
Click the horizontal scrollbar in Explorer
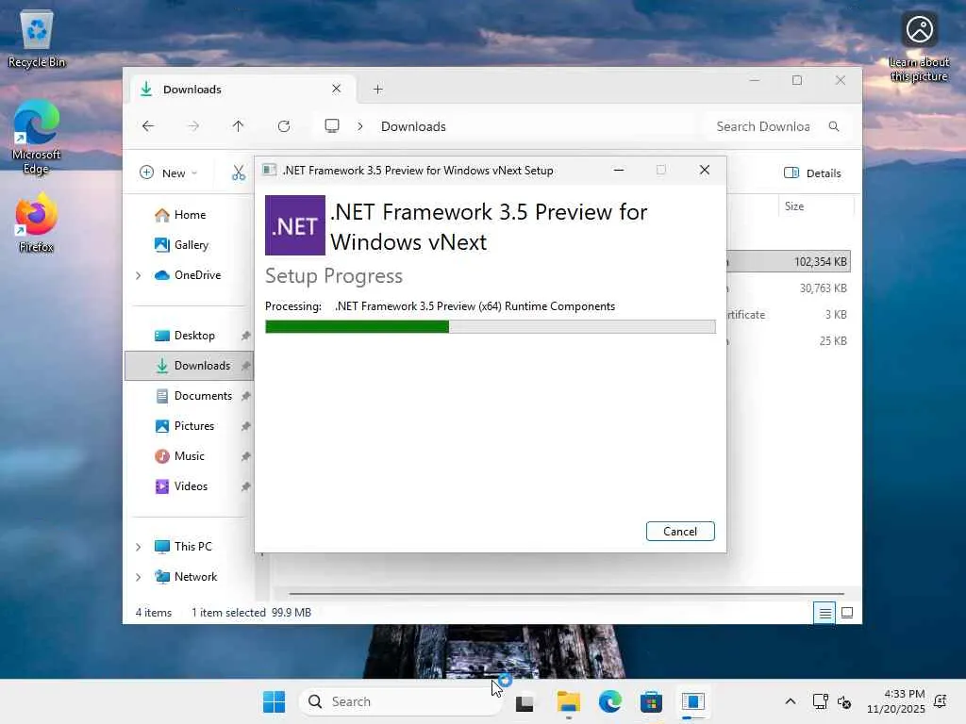point(566,594)
